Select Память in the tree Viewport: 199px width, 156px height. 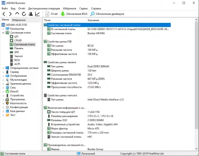click(x=19, y=48)
